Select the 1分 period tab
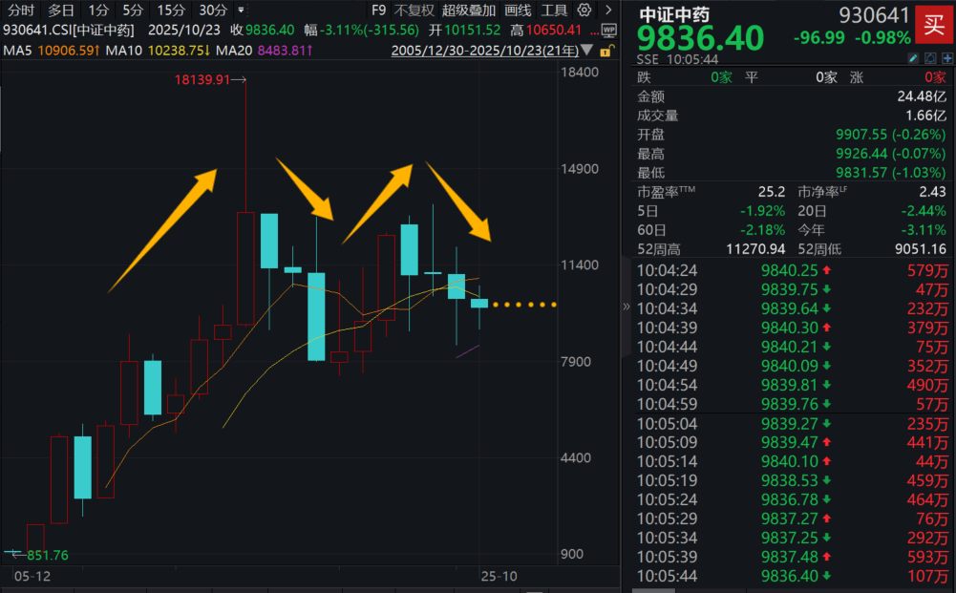The height and width of the screenshot is (593, 956). point(98,11)
